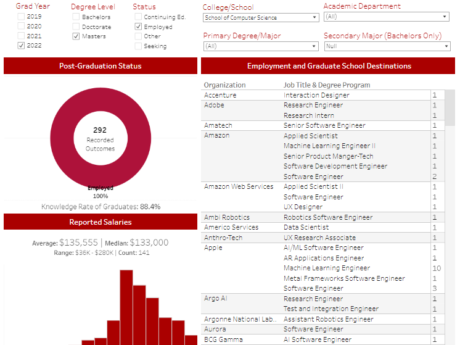Enable the Bachelors degree level checkbox
This screenshot has height=345, width=460.
[76, 17]
